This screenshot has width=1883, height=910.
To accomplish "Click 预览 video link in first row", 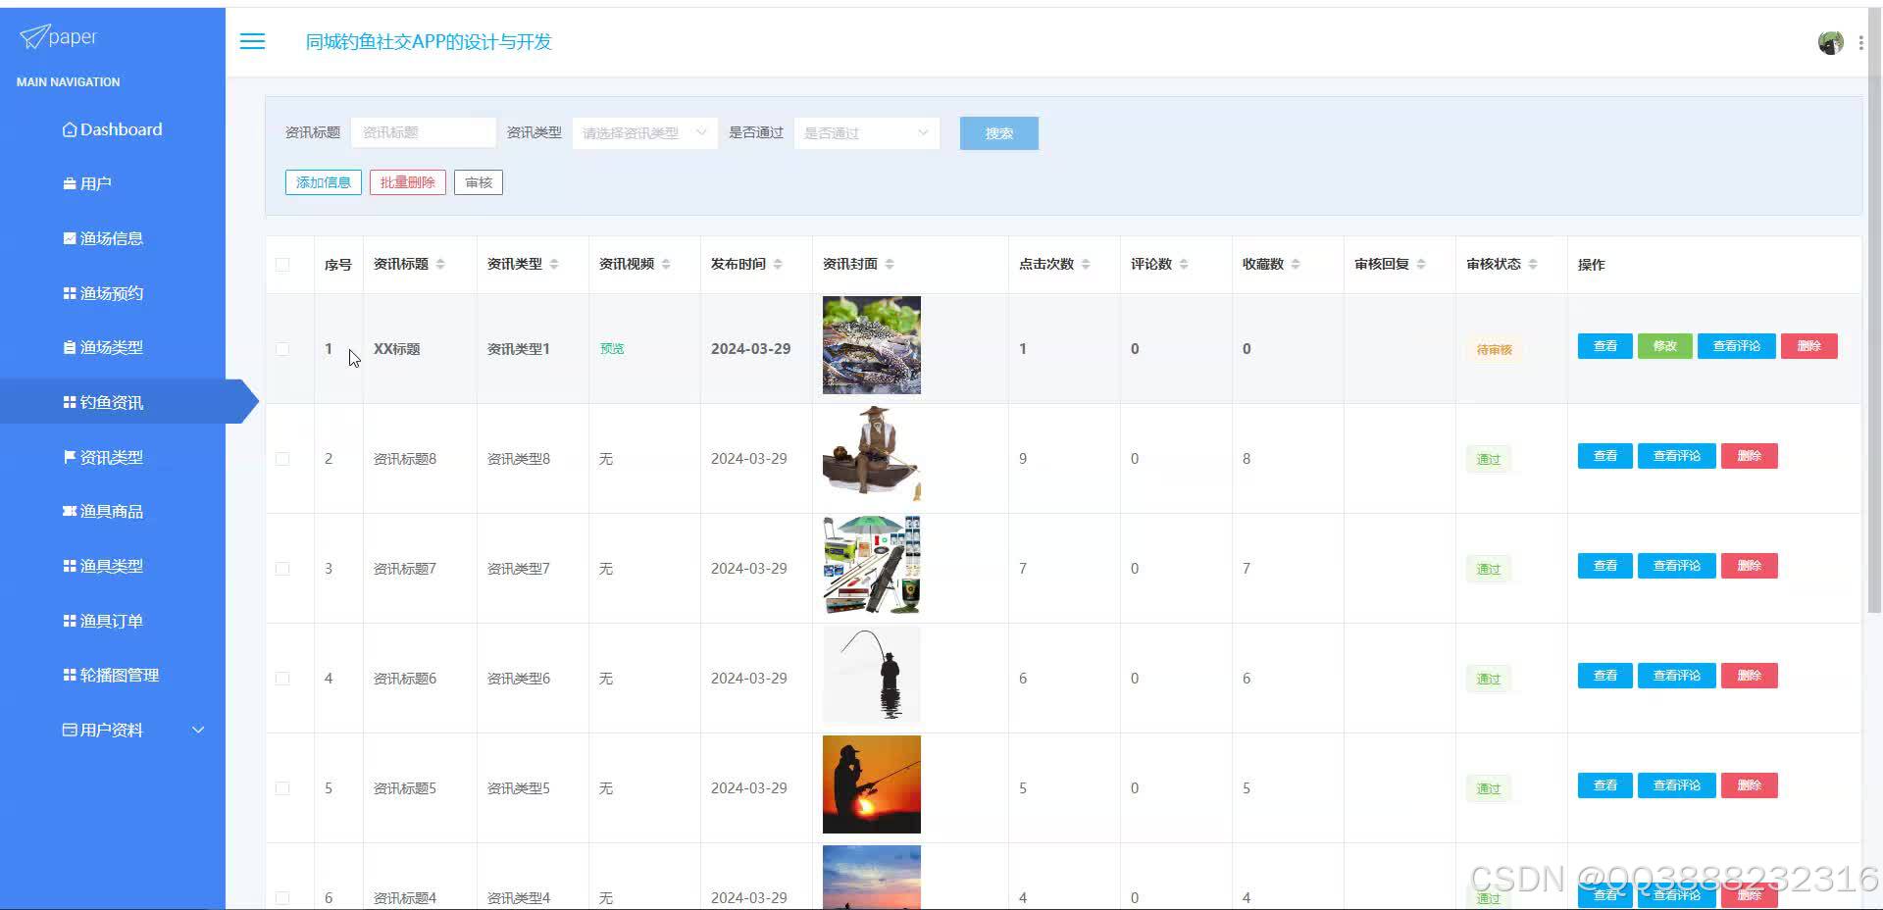I will tap(612, 349).
